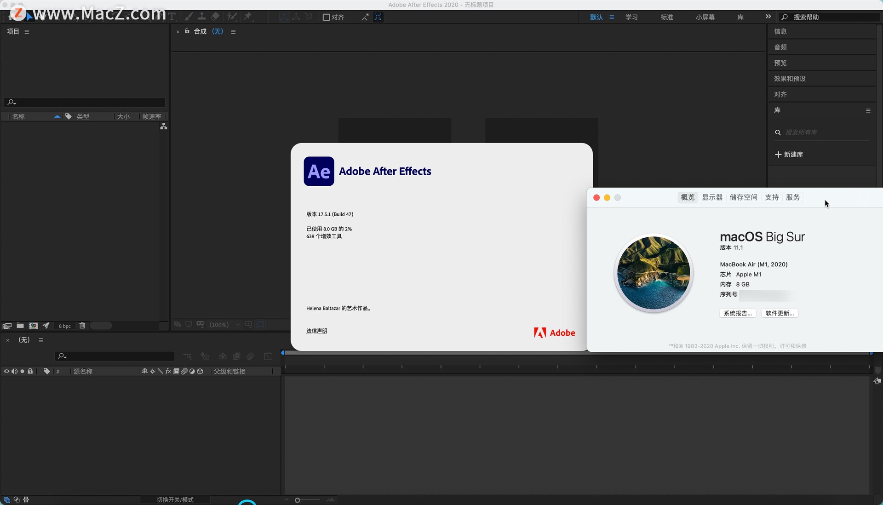Toggle the lock column switch
This screenshot has height=505, width=883.
coord(30,371)
